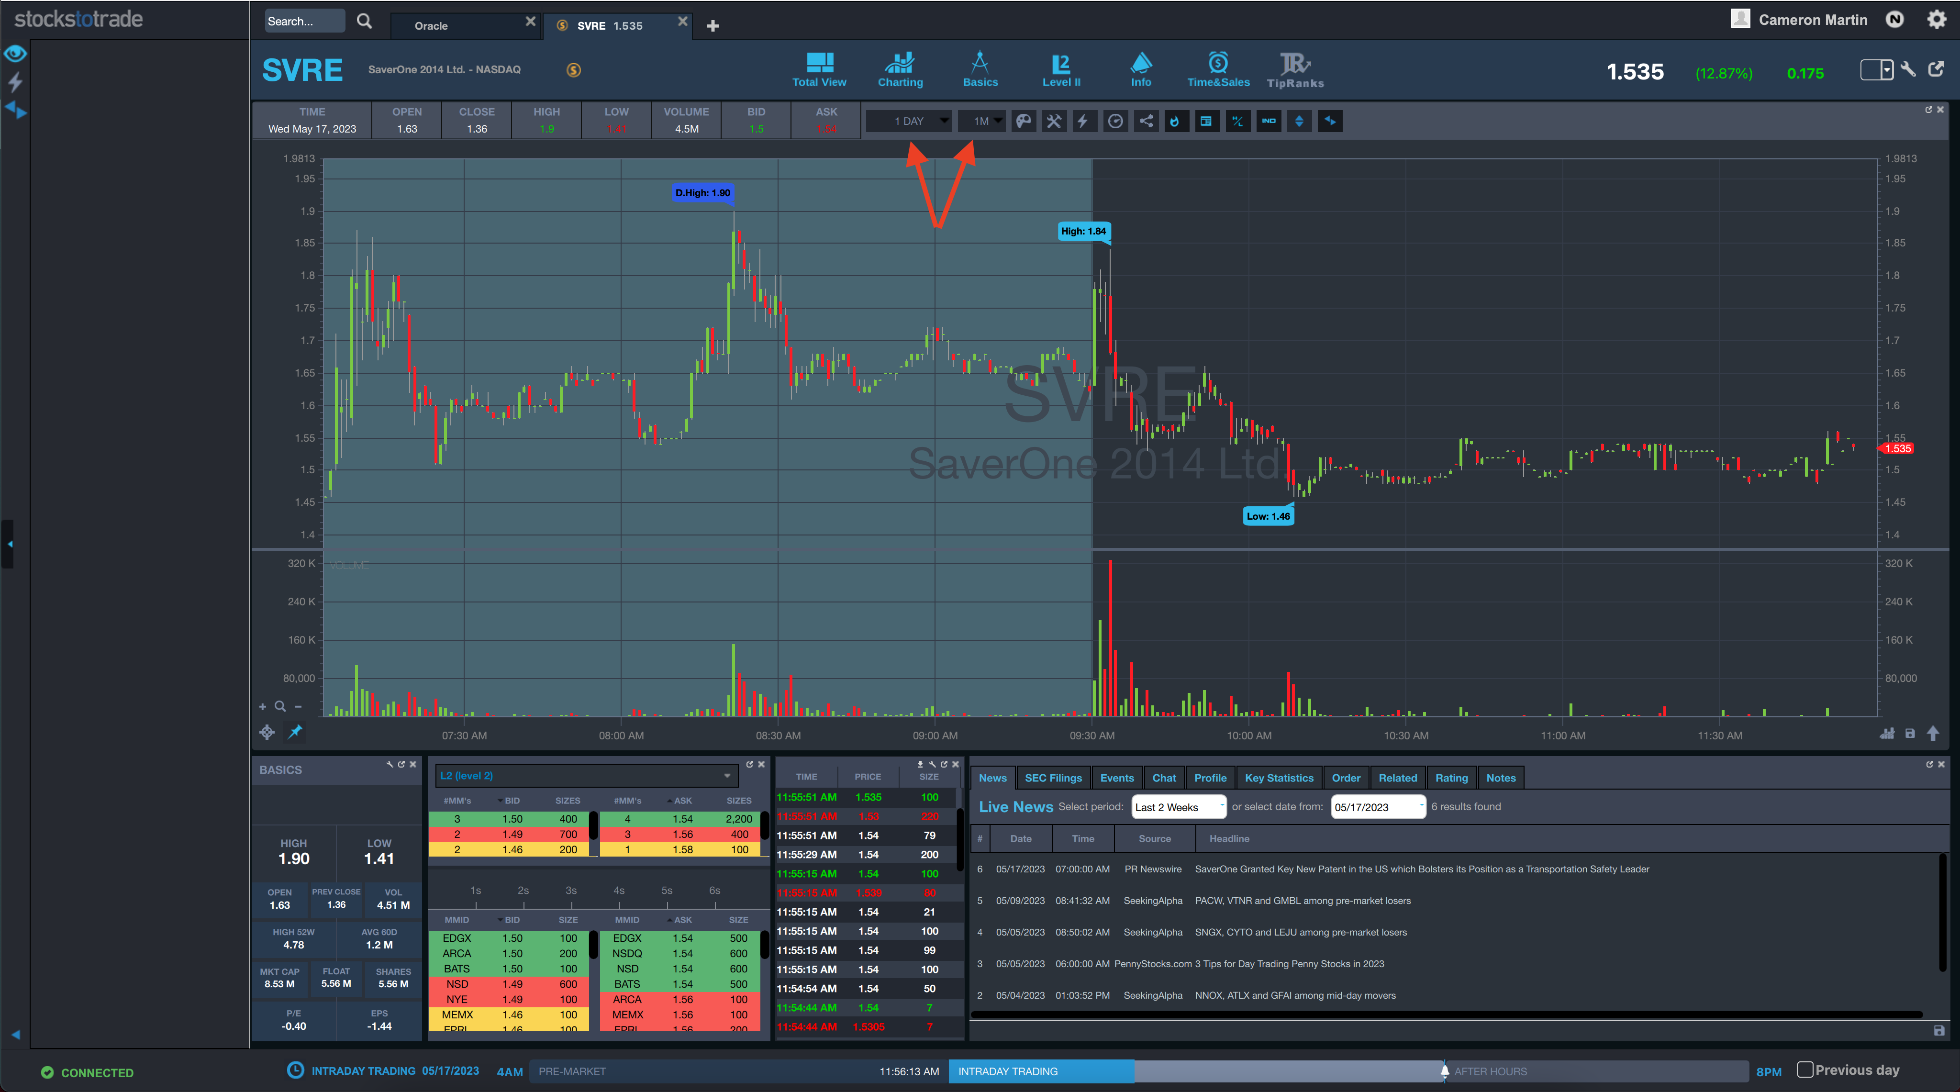Open the layout selector dropdown in header
Image resolution: width=1960 pixels, height=1092 pixels.
1876,70
